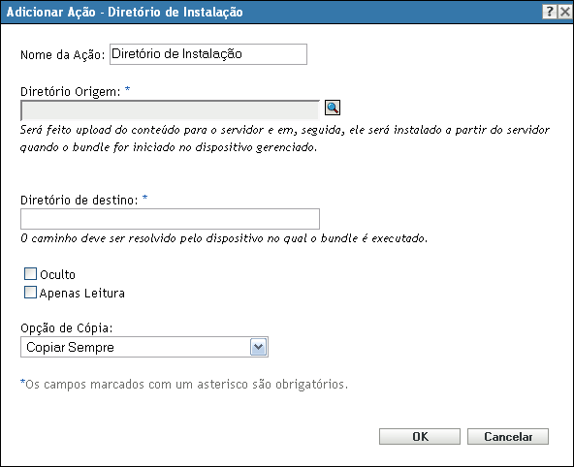574x467 pixels.
Task: Open help via question mark icon
Action: [550, 12]
